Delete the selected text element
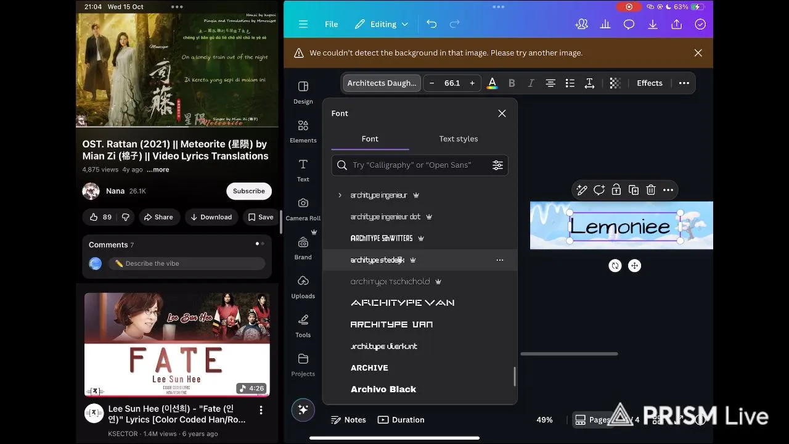This screenshot has height=444, width=789. click(x=651, y=190)
